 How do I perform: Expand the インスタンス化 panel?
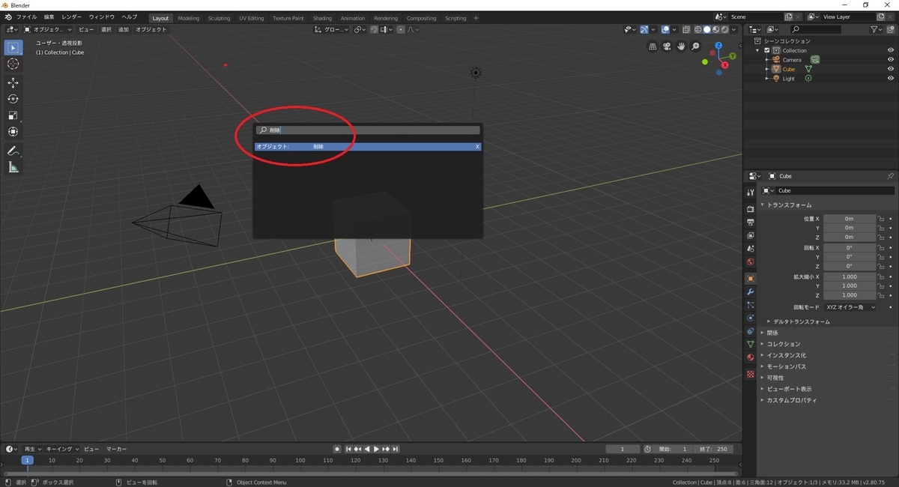pos(786,355)
